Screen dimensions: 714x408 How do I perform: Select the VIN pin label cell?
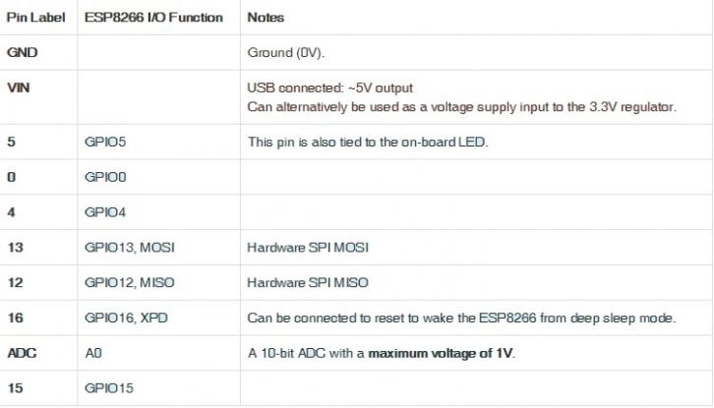[19, 87]
